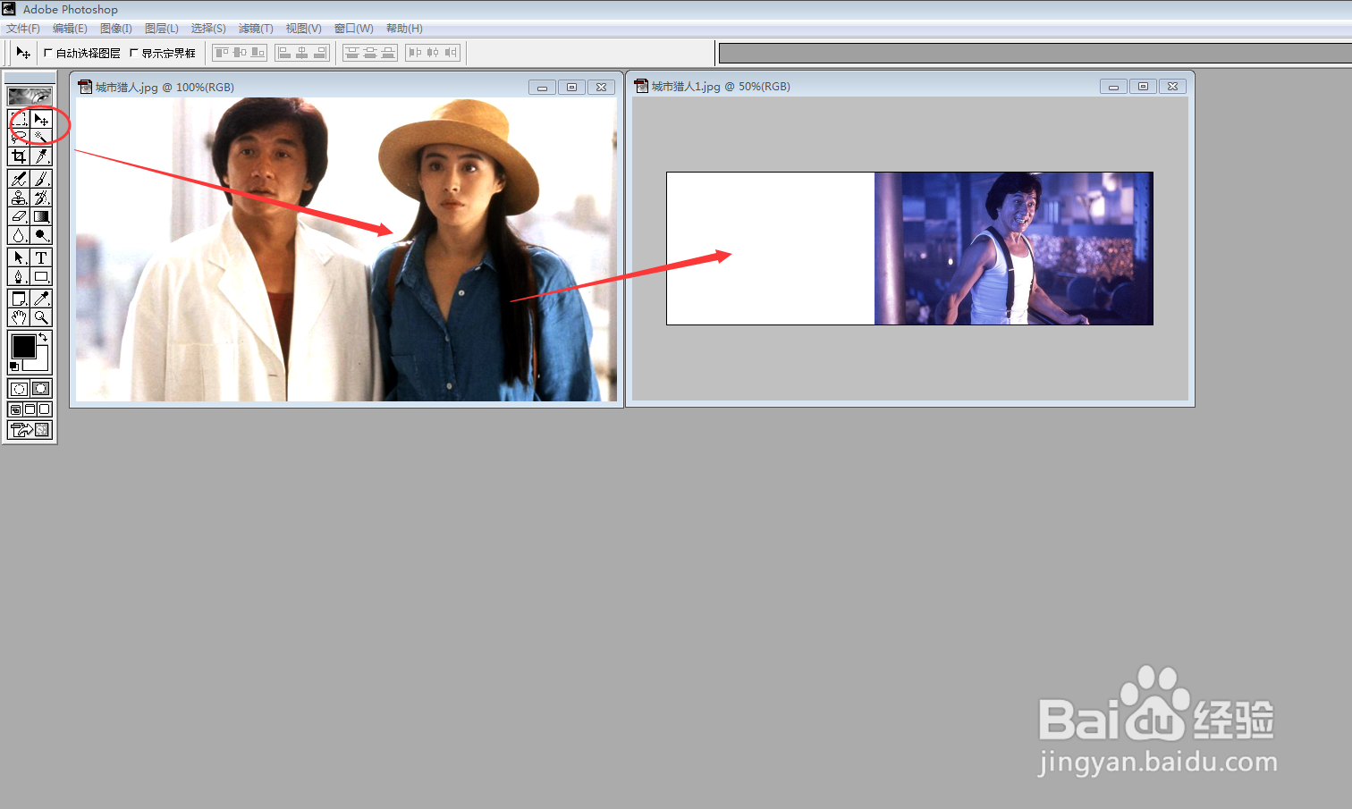Reset to default foreground and background colors
1352x809 pixels.
point(14,367)
